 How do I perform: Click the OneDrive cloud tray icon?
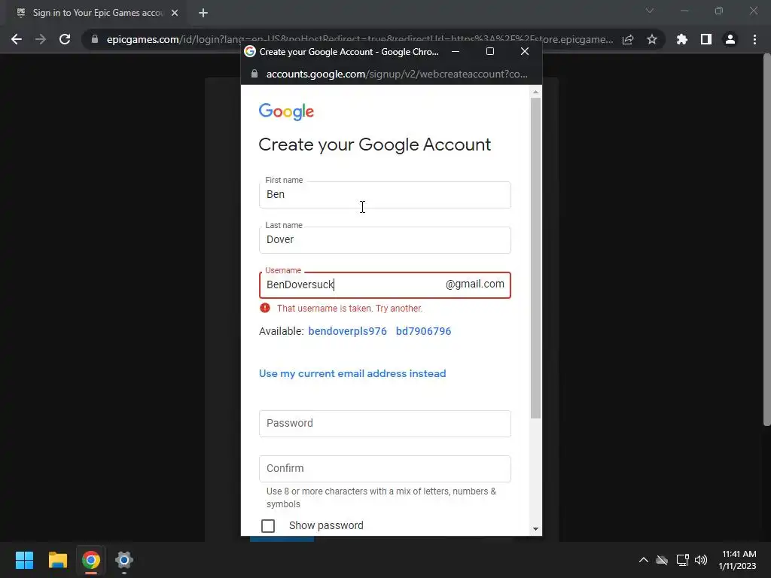pyautogui.click(x=662, y=560)
